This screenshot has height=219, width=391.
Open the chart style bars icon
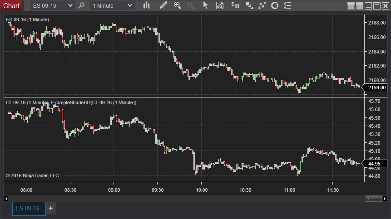146,5
